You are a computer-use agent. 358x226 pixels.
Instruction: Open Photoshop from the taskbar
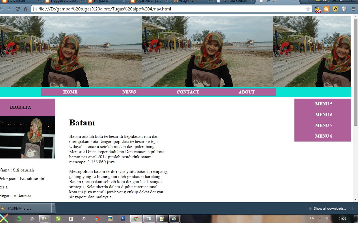(123, 219)
